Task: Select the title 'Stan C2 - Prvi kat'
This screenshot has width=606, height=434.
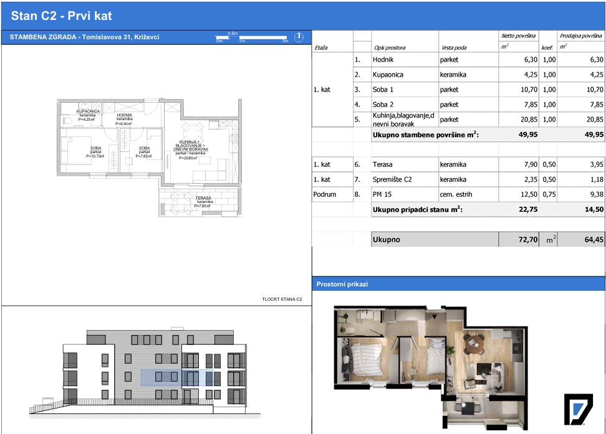Action: tap(62, 16)
